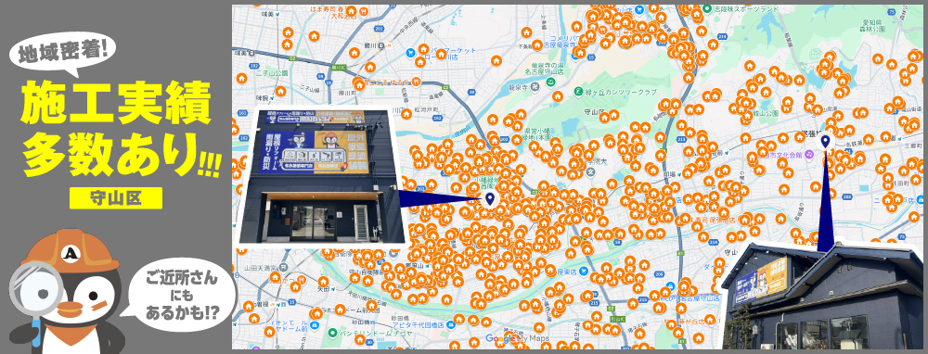Screen dimensions: 928x354
Task: Click the dark blue pin beside the storefront photo
Action: click(x=489, y=198)
